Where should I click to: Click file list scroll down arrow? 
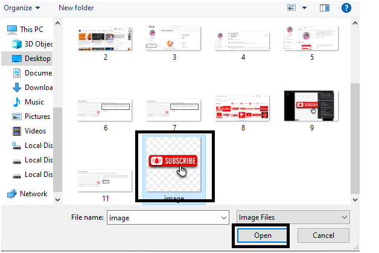[x=355, y=200]
